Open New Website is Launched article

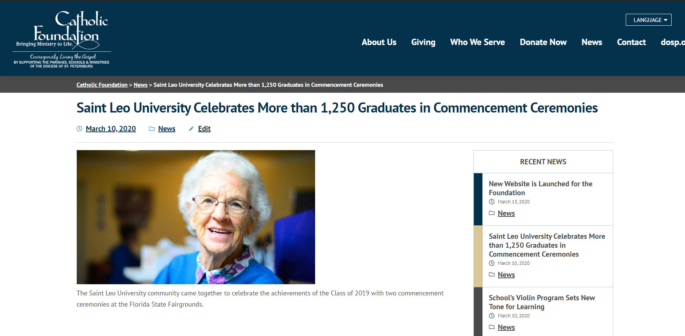tap(540, 188)
